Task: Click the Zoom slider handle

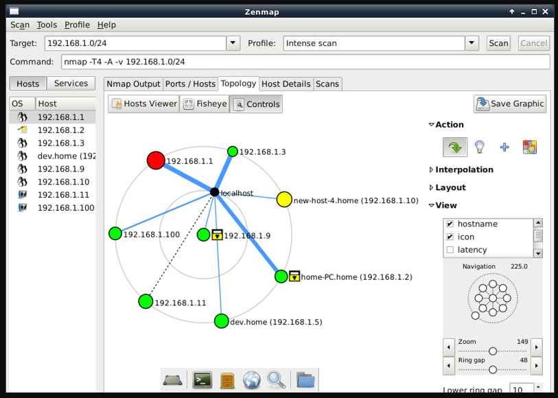Action: tap(493, 351)
